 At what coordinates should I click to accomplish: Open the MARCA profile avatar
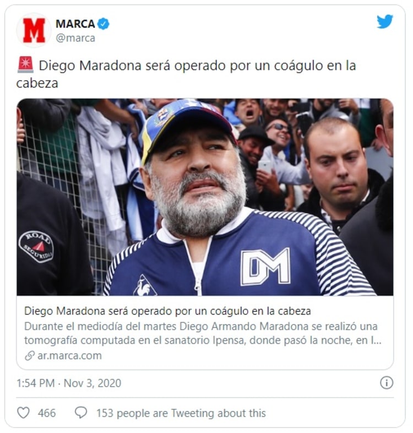[34, 30]
